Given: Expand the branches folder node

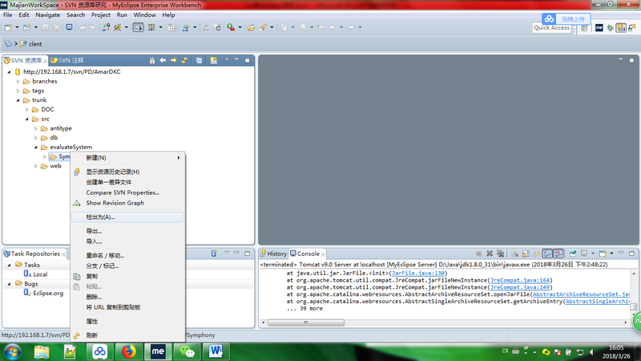Looking at the screenshot, I should click(x=18, y=81).
